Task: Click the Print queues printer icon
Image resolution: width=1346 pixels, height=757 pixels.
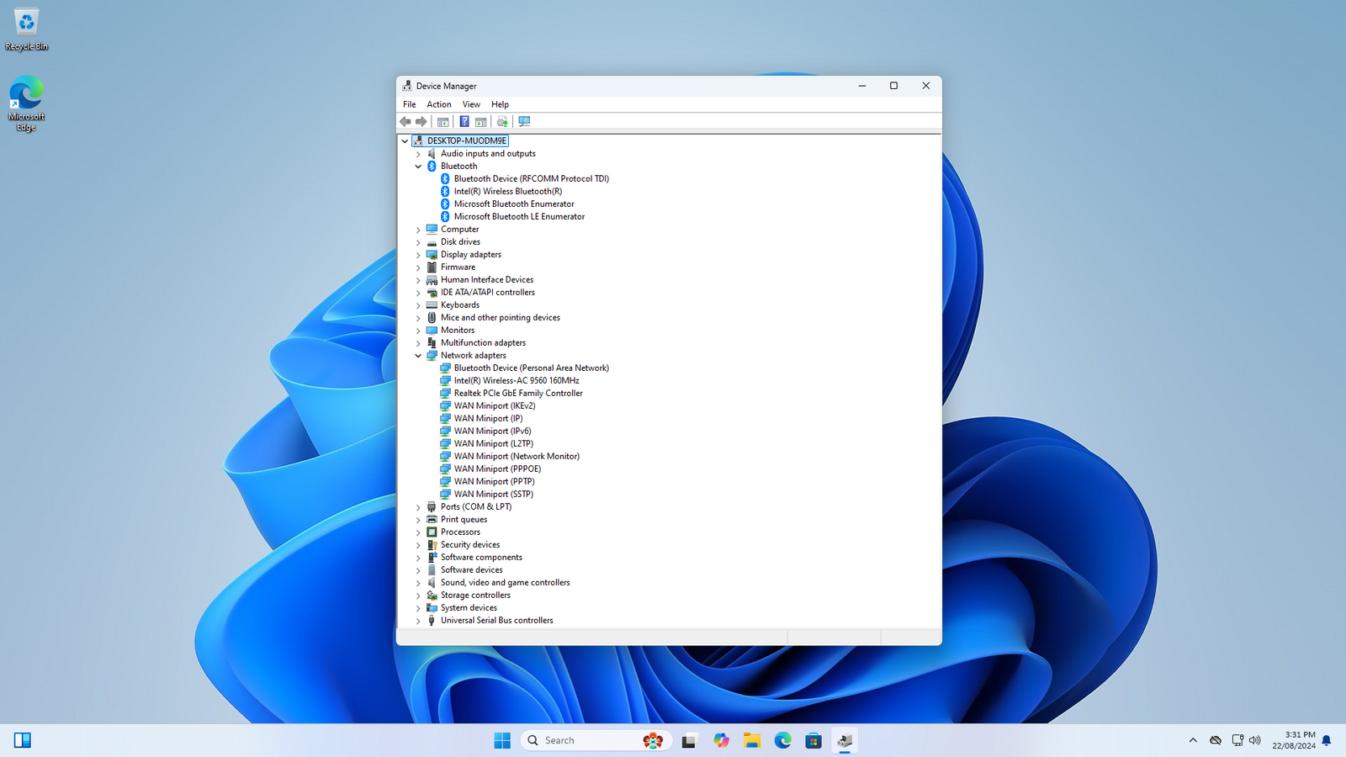Action: pos(432,519)
